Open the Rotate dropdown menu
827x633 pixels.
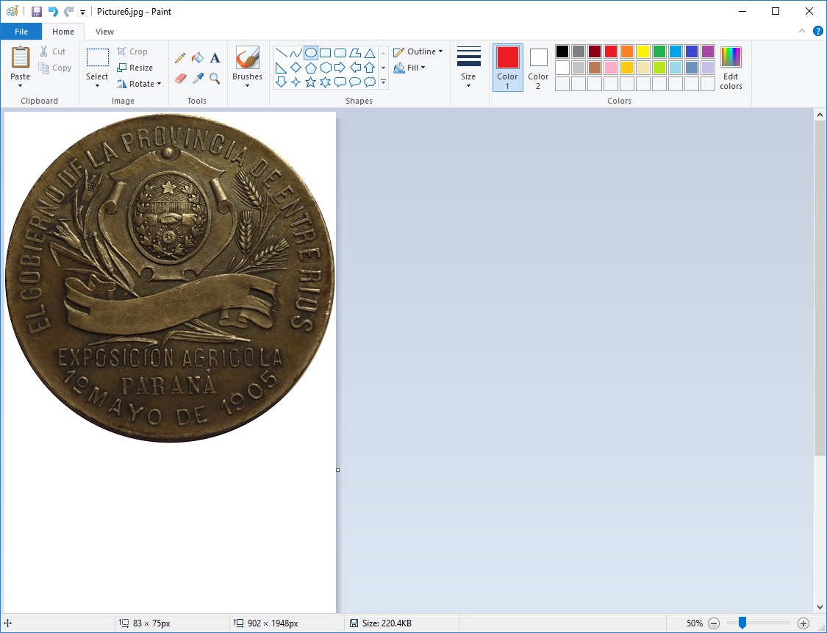point(138,84)
